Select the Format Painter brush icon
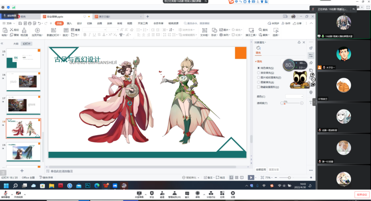 point(24,30)
